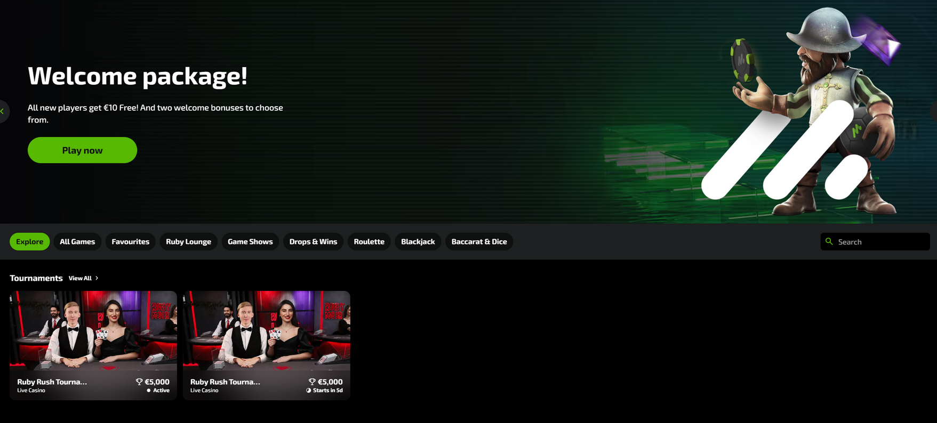Go to the previous banner slide arrow
This screenshot has height=423, width=937.
(3, 111)
